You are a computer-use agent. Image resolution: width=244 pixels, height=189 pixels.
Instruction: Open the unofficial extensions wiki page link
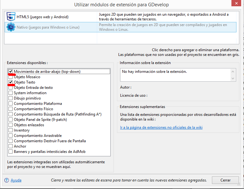[161, 127]
